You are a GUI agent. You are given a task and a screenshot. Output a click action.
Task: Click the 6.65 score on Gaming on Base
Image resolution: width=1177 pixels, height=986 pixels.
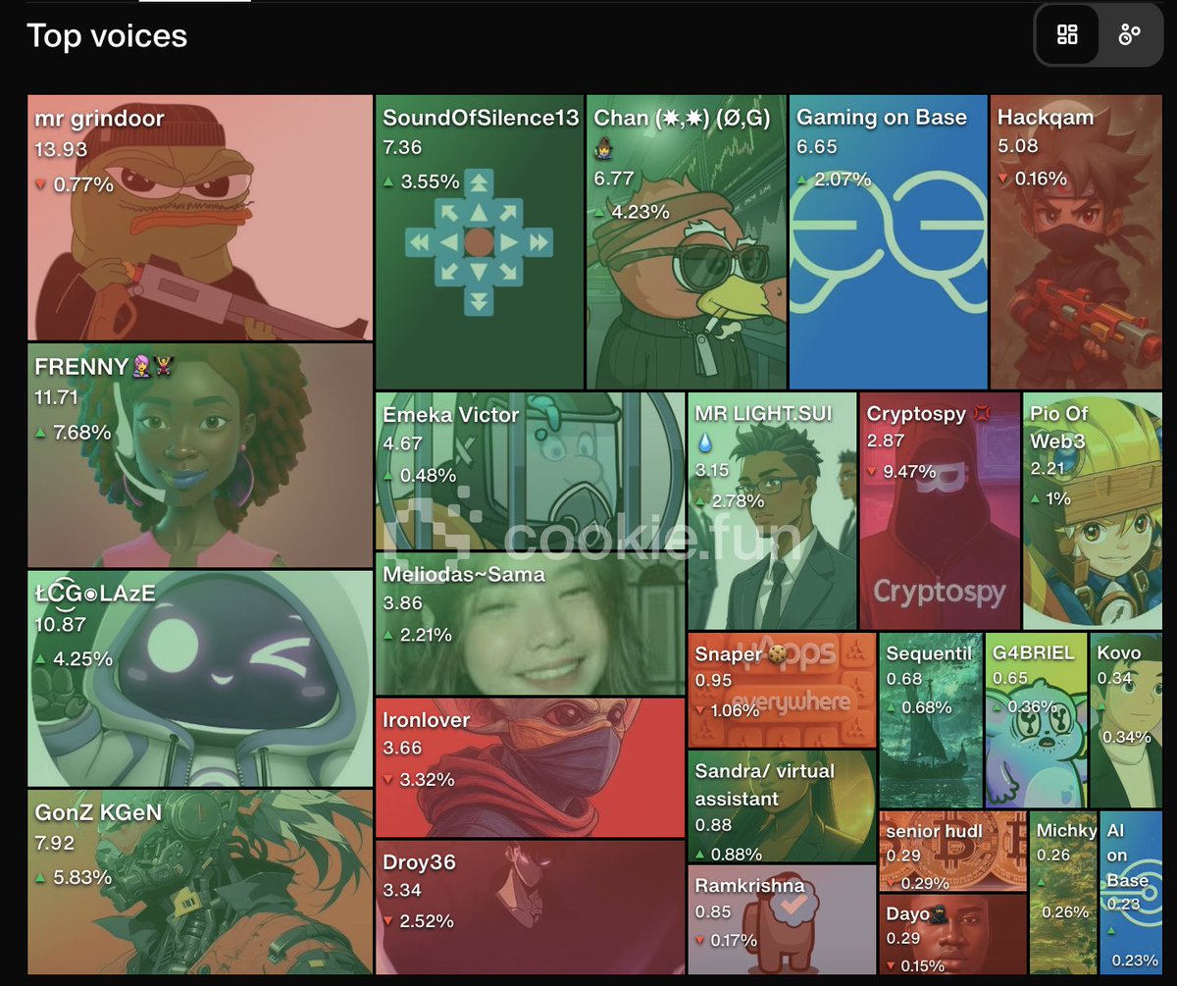pyautogui.click(x=817, y=146)
